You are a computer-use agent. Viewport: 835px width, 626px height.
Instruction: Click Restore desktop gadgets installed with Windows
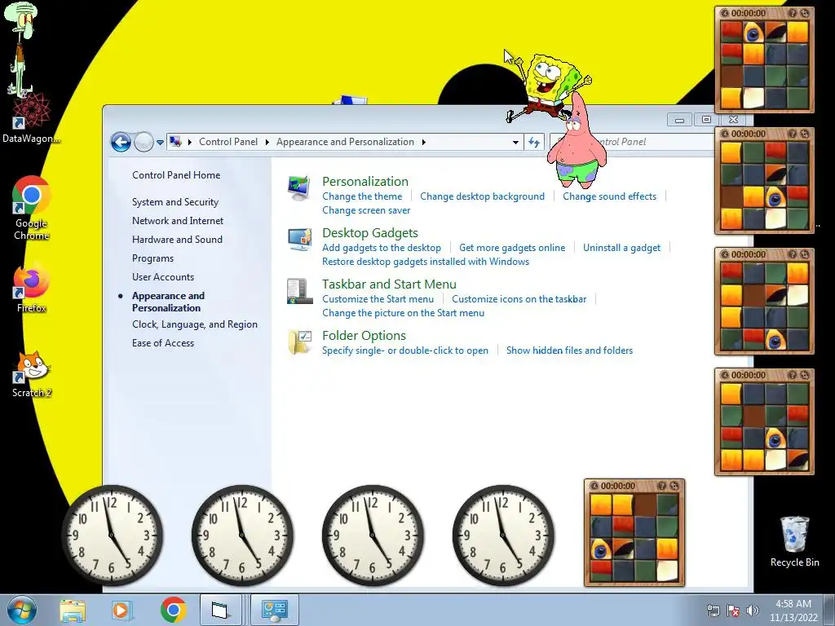[x=426, y=262]
